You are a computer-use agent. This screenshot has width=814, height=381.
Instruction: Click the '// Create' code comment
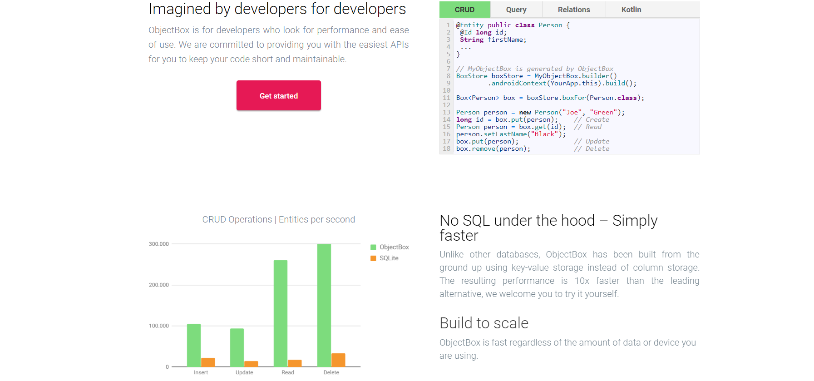[x=591, y=119]
